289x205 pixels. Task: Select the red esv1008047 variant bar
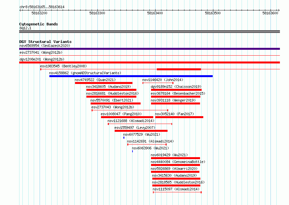127,117
